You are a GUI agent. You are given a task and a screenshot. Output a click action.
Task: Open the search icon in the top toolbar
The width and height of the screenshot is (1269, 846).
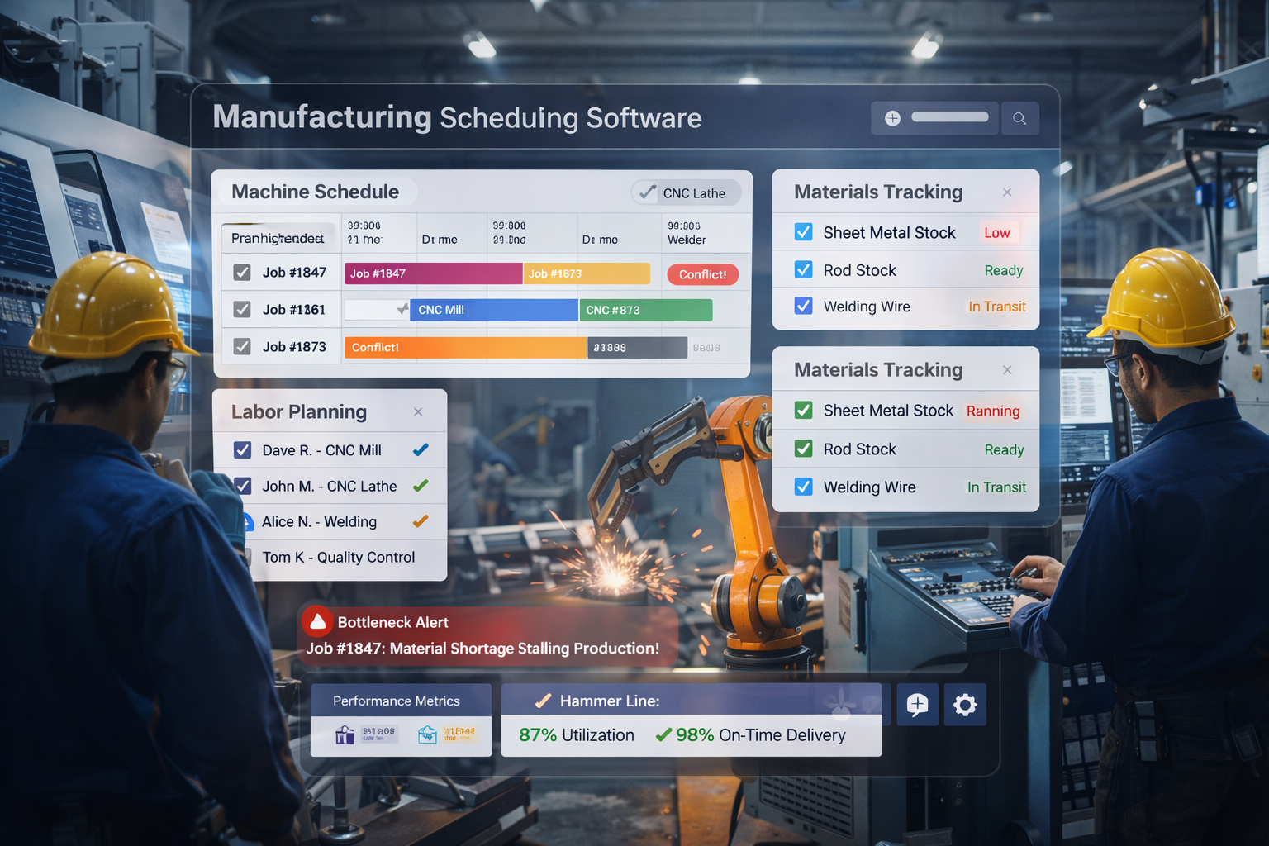[x=1019, y=118]
